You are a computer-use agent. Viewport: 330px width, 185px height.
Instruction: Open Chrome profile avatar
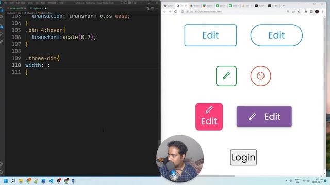(317, 12)
